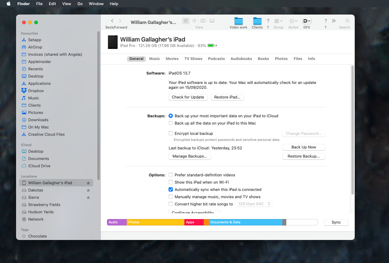Open the Pictures sidebar folder

35,112
